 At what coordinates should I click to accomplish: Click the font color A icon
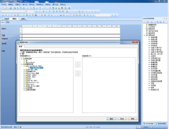[67, 11]
